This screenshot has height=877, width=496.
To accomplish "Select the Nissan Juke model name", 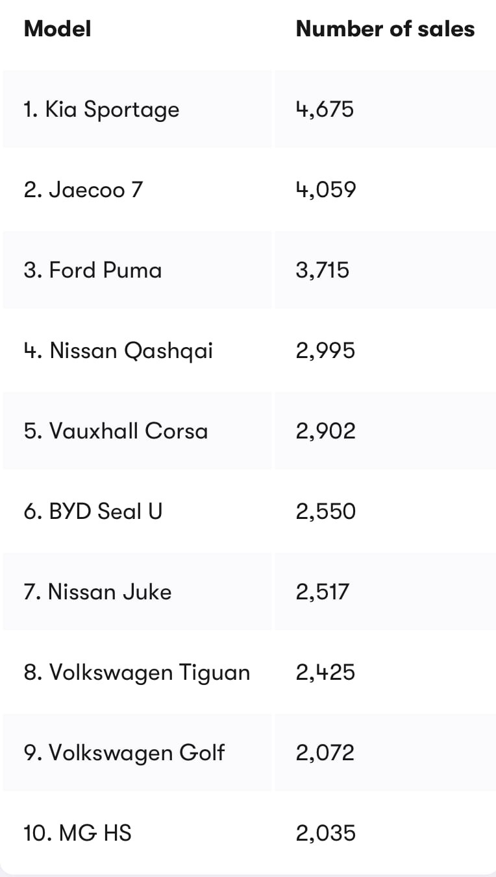I will pos(97,592).
